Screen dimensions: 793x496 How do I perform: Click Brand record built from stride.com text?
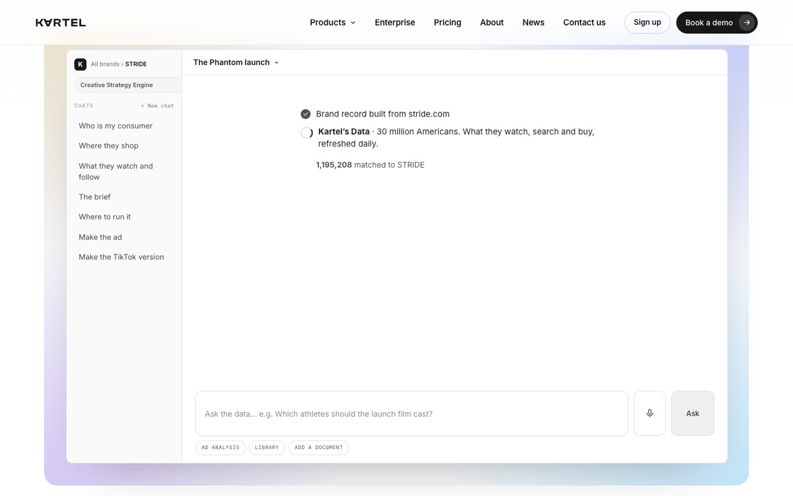coord(383,114)
